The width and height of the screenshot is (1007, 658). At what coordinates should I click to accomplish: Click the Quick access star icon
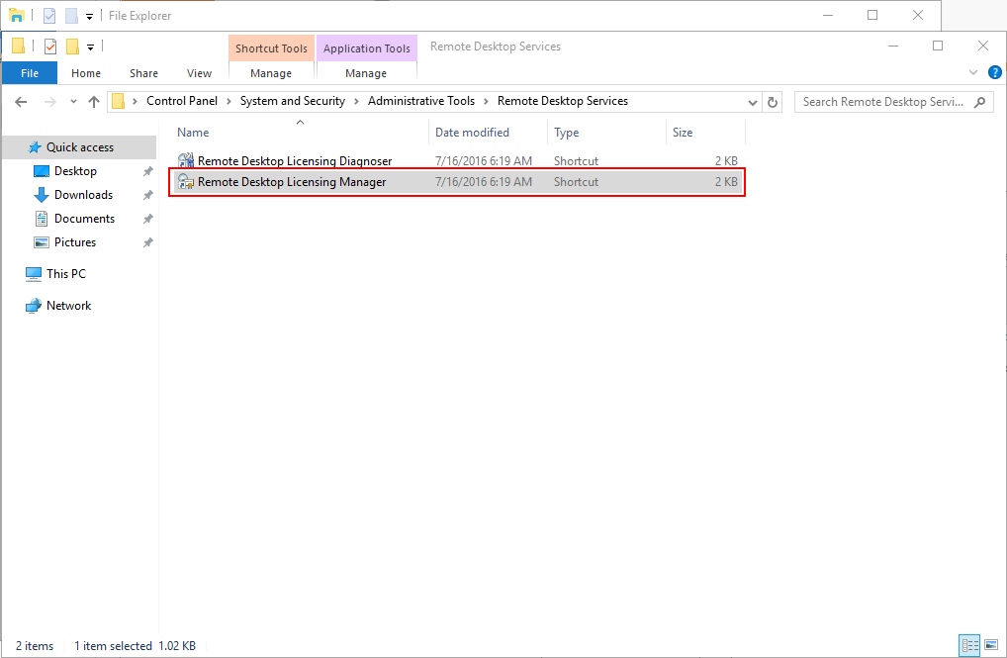(x=35, y=147)
